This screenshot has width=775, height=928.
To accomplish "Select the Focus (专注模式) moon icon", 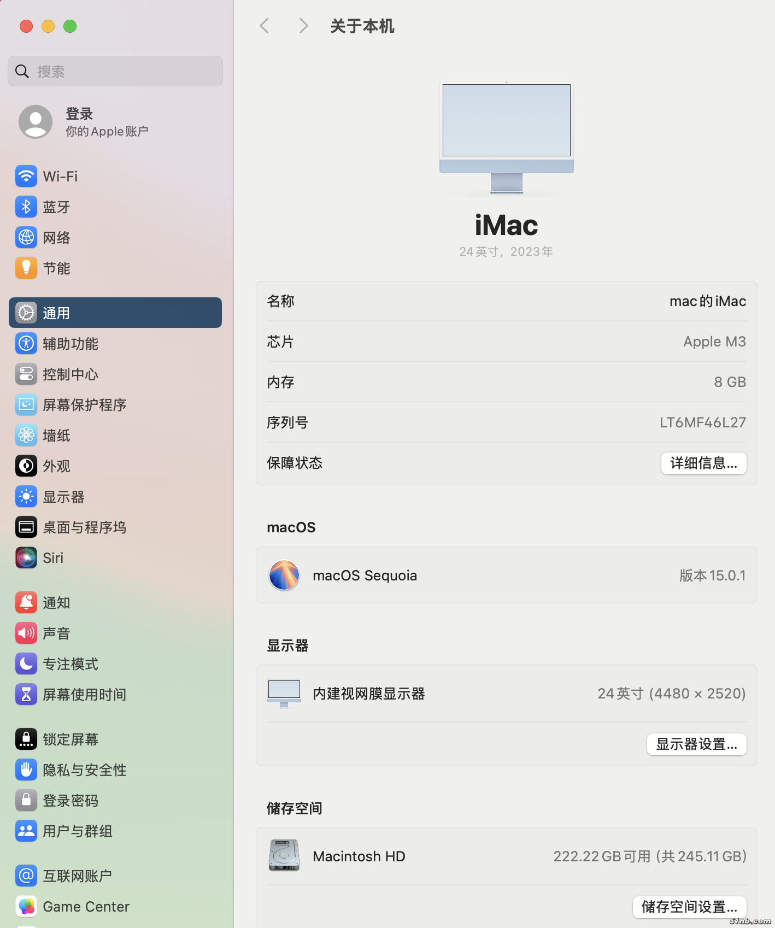I will coord(26,663).
